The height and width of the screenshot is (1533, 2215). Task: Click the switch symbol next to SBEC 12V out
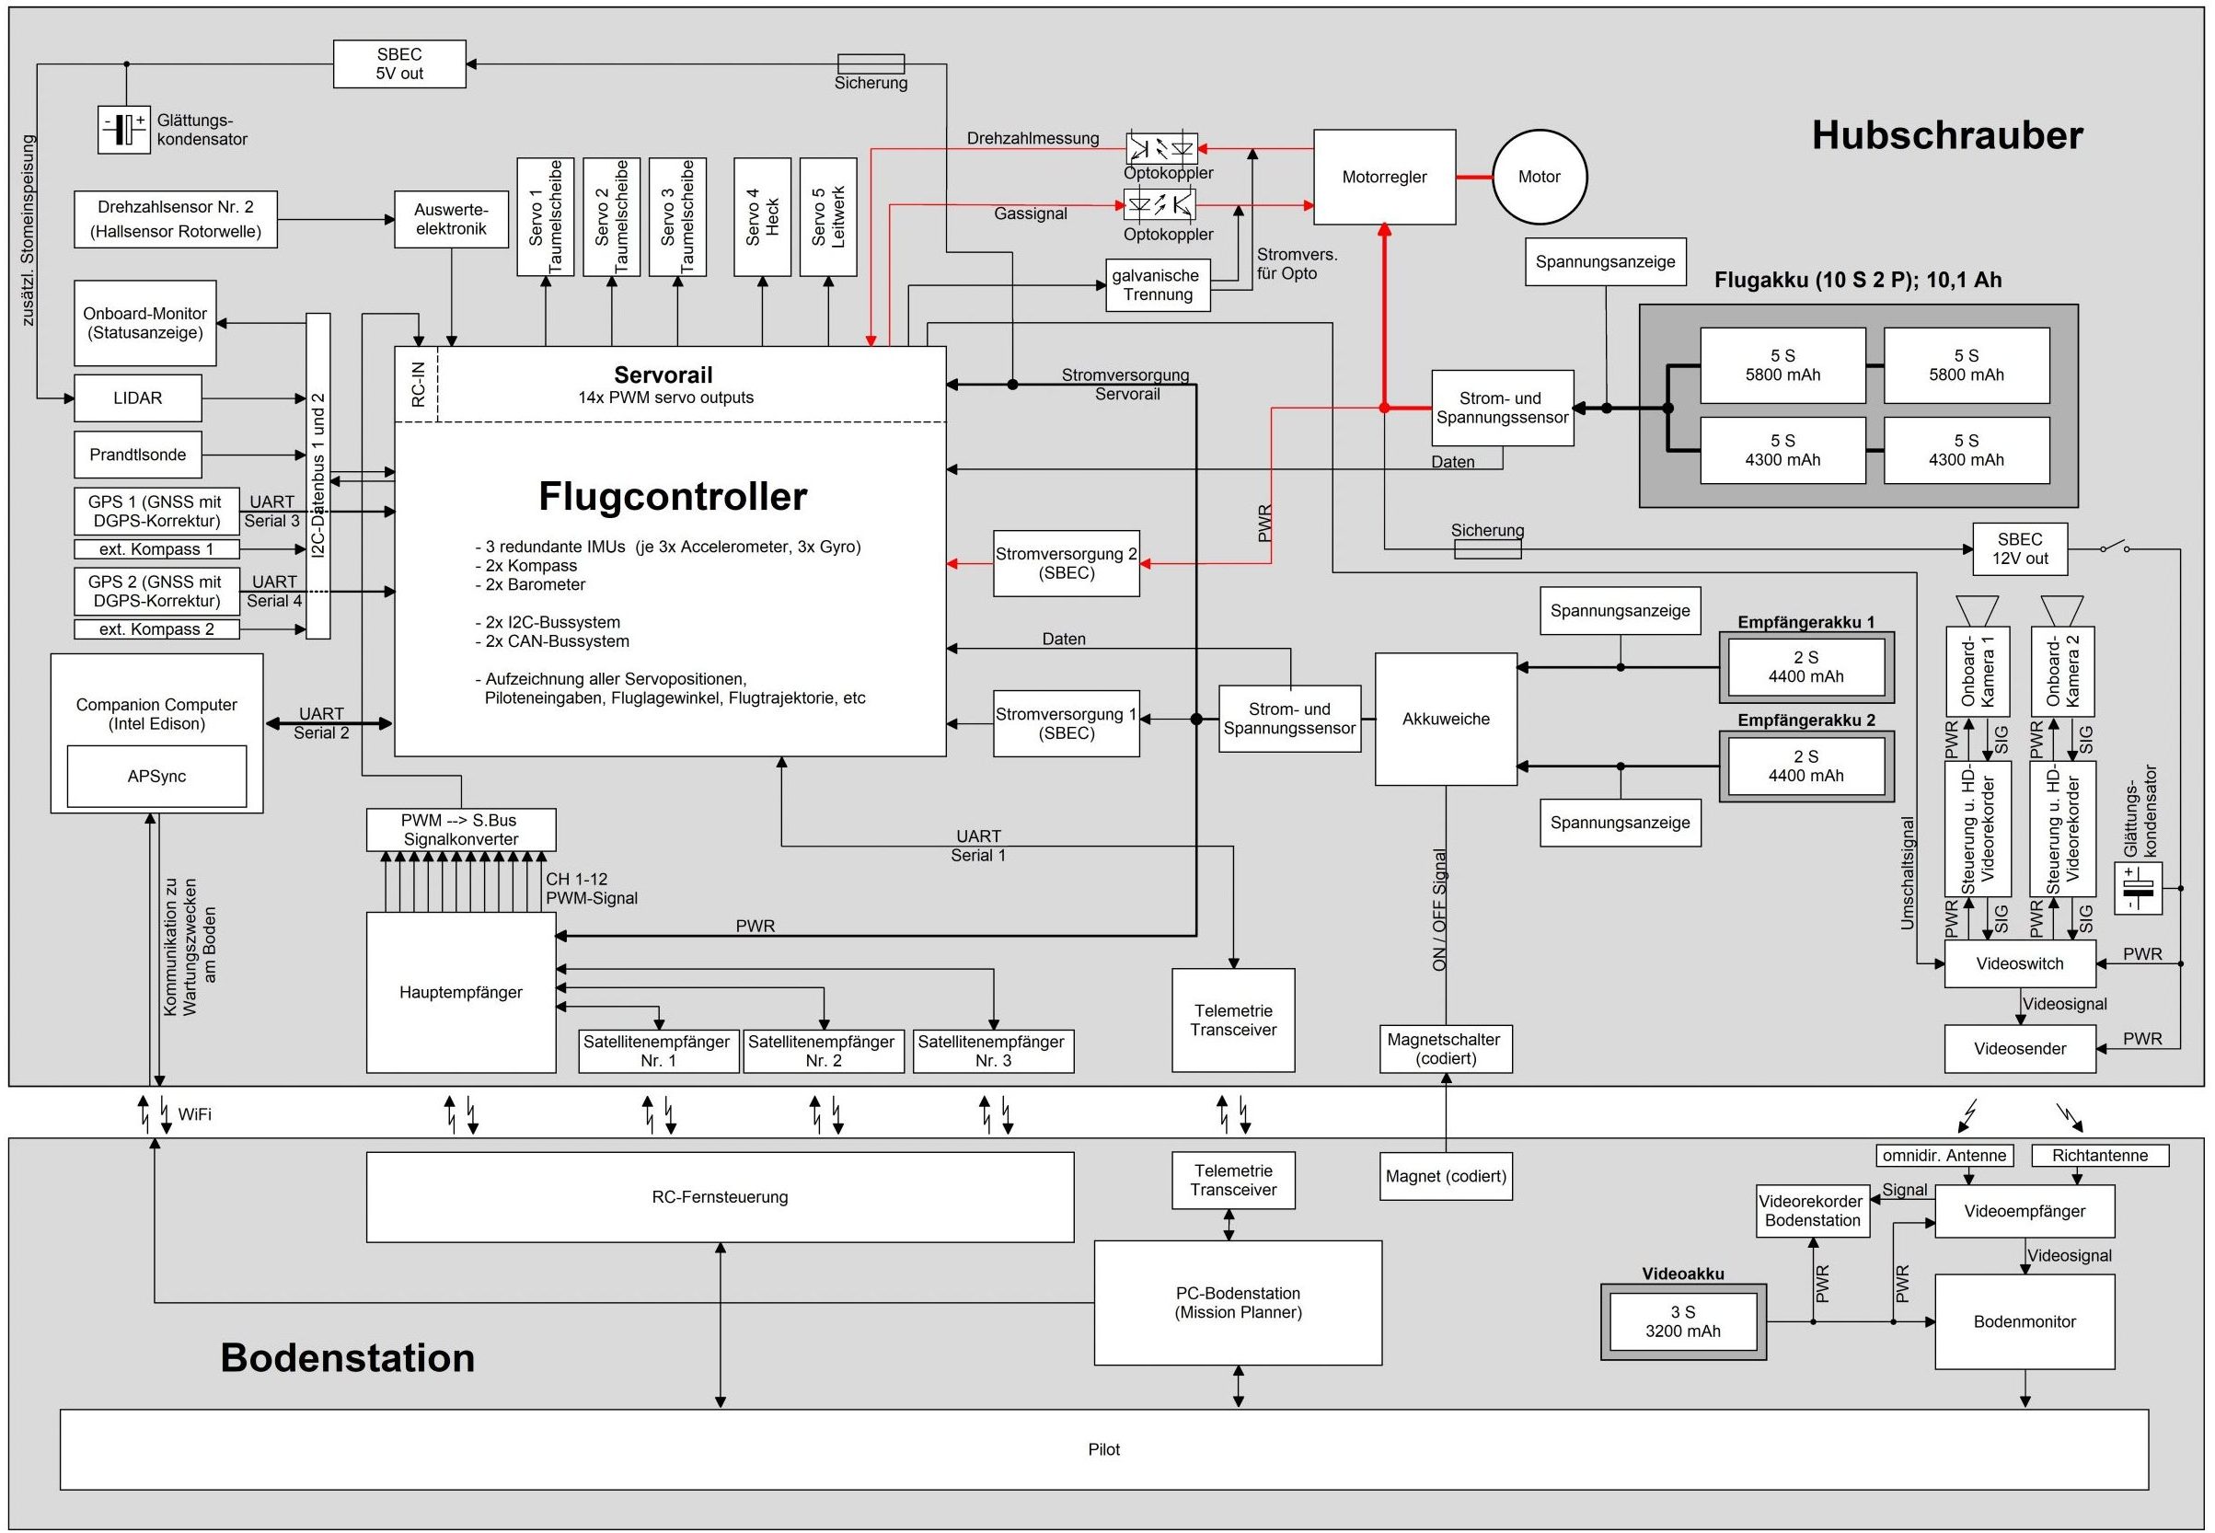point(2114,547)
